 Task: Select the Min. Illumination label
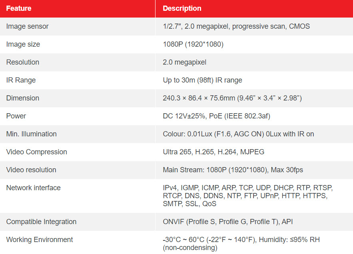pyautogui.click(x=31, y=134)
